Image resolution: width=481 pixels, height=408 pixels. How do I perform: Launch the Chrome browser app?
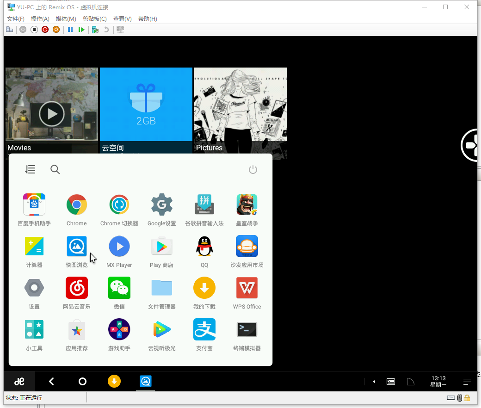76,205
